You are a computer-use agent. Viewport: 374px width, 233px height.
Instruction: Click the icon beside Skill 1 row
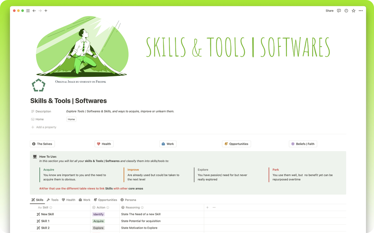pyautogui.click(x=38, y=221)
